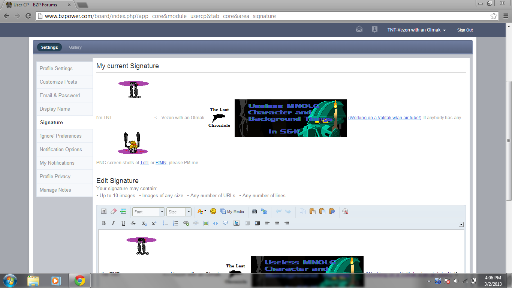The width and height of the screenshot is (512, 288).
Task: Expand the TNT-Vezon with an Olmak menu
Action: coord(416,30)
